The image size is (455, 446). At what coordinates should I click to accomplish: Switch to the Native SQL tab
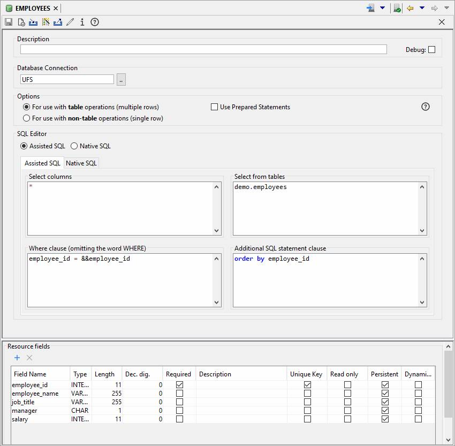click(81, 163)
